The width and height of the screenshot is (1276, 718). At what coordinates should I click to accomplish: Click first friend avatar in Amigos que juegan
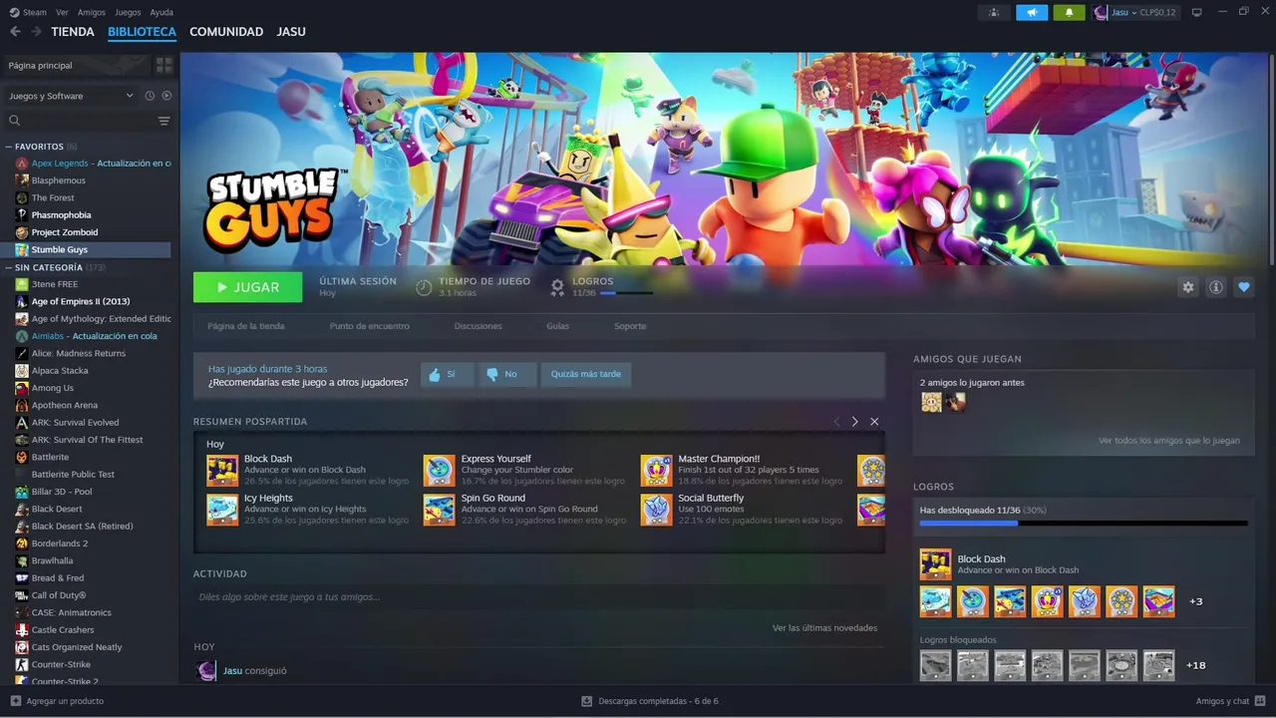click(x=931, y=402)
